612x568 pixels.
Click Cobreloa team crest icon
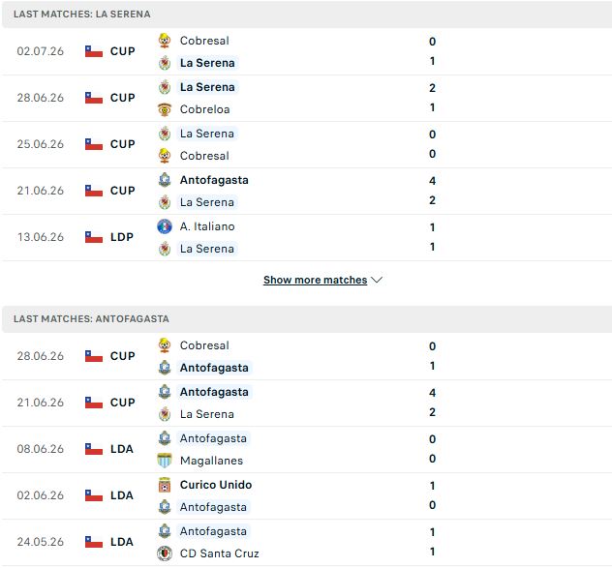click(165, 109)
